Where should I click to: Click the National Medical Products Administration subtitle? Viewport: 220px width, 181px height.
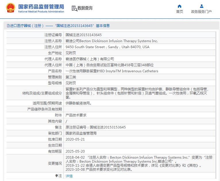pos(41,12)
